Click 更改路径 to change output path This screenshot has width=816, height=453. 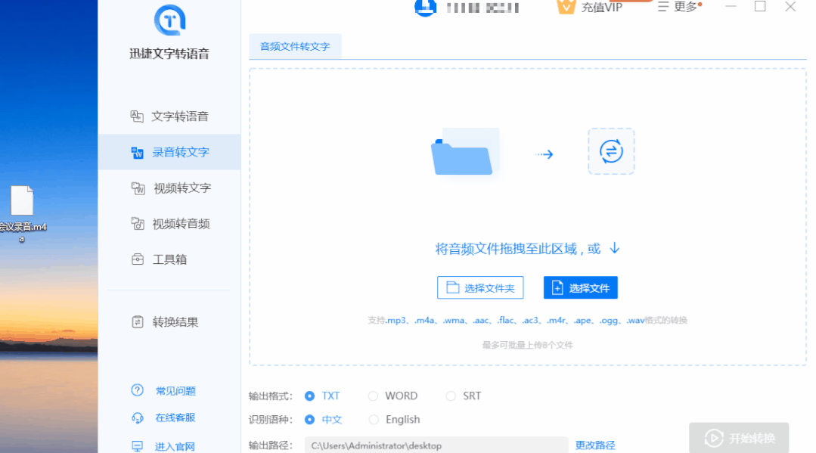click(x=594, y=445)
